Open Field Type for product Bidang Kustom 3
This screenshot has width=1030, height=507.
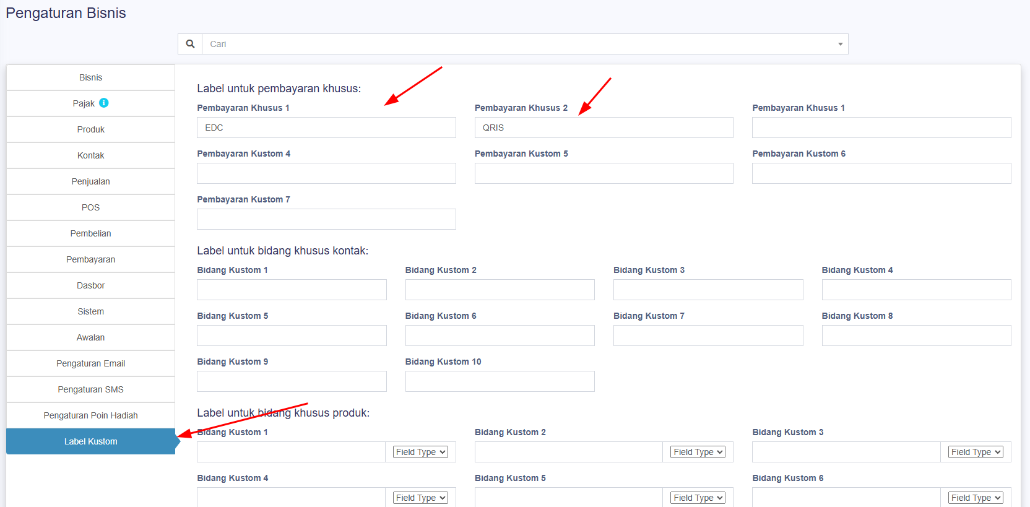click(x=976, y=452)
